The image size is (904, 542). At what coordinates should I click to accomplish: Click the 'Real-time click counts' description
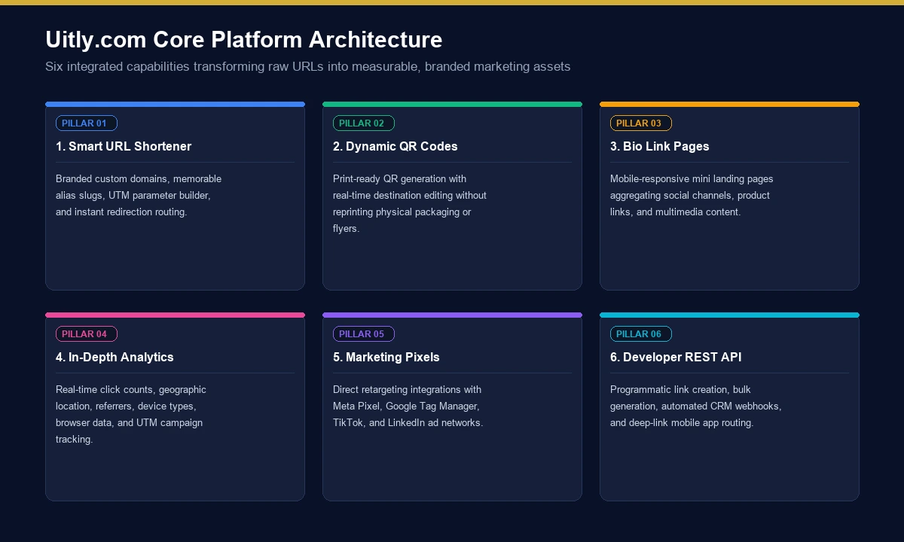[131, 415]
